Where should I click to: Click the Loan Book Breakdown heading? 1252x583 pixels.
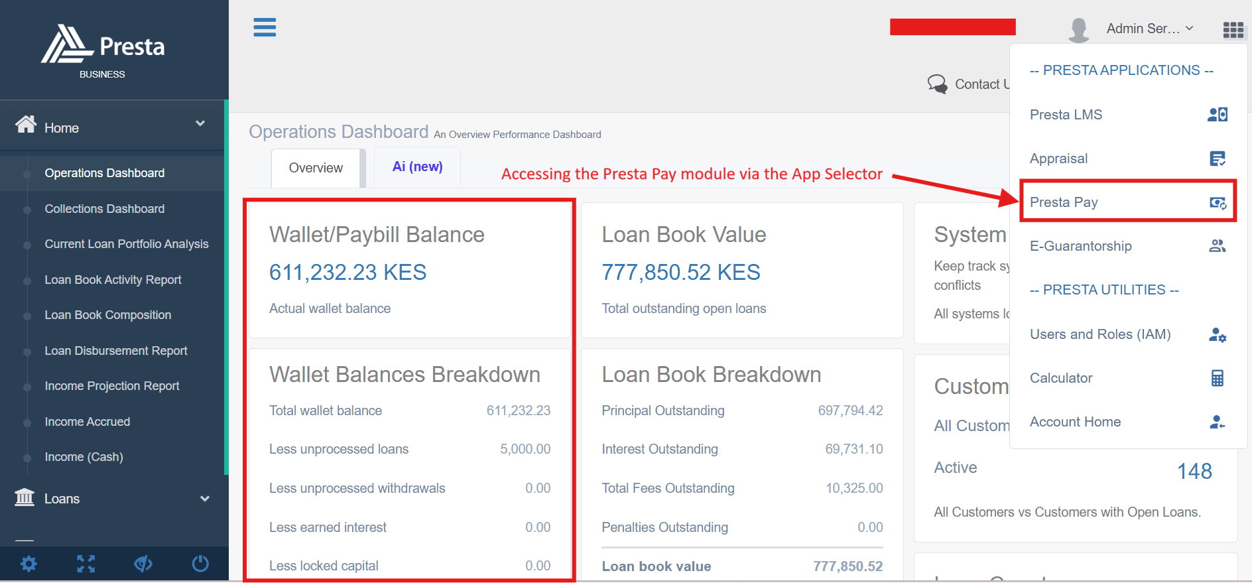click(712, 375)
